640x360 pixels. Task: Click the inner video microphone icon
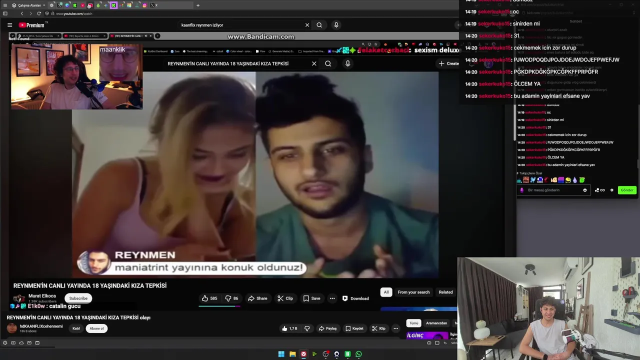(347, 63)
